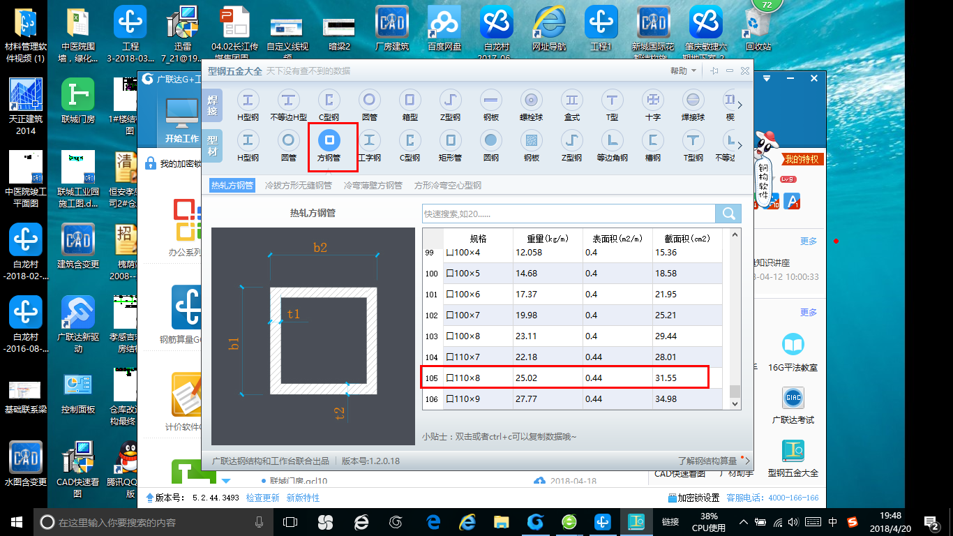Select C型钢 in the 型材 row
Viewport: 953px width, 536px height.
point(410,147)
